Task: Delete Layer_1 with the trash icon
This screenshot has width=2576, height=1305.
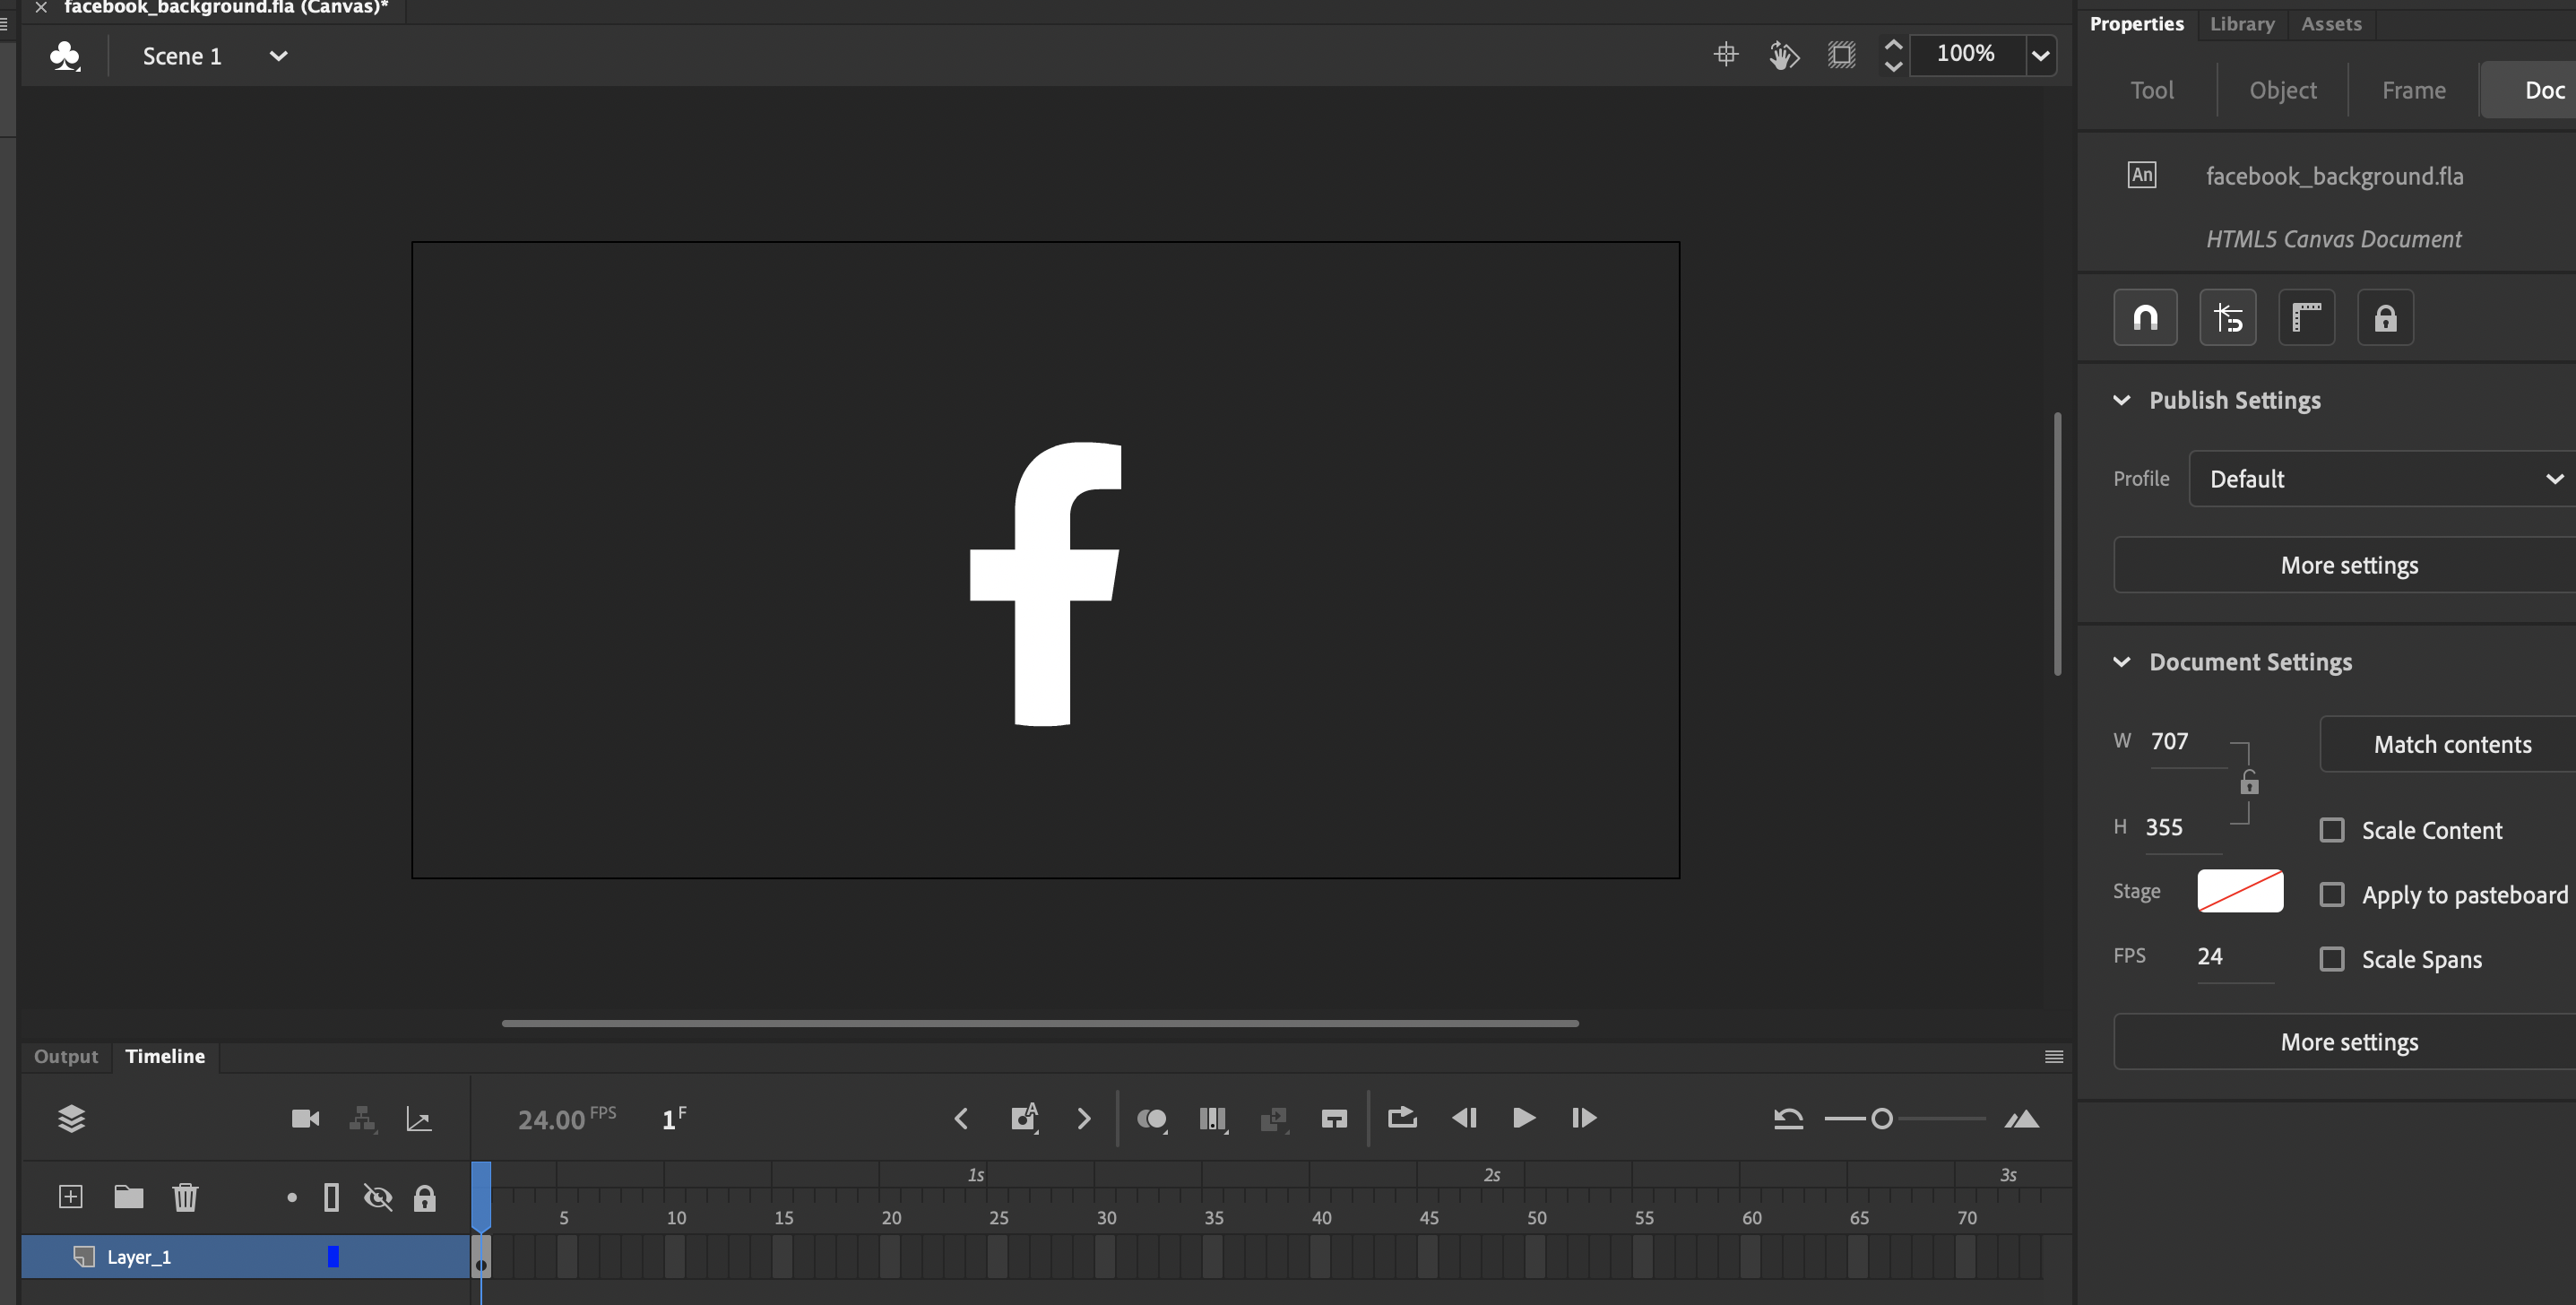Action: point(186,1197)
